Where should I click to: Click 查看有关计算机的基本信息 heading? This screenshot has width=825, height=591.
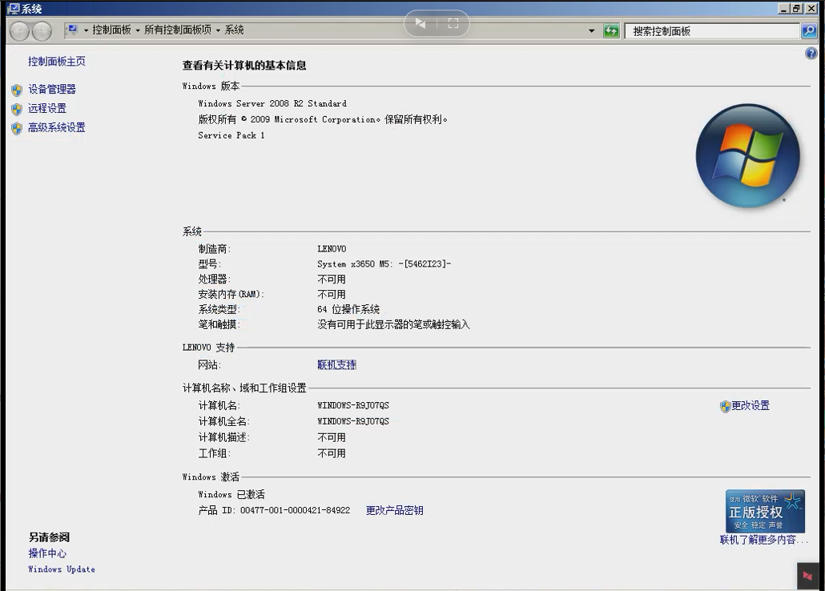click(x=244, y=65)
